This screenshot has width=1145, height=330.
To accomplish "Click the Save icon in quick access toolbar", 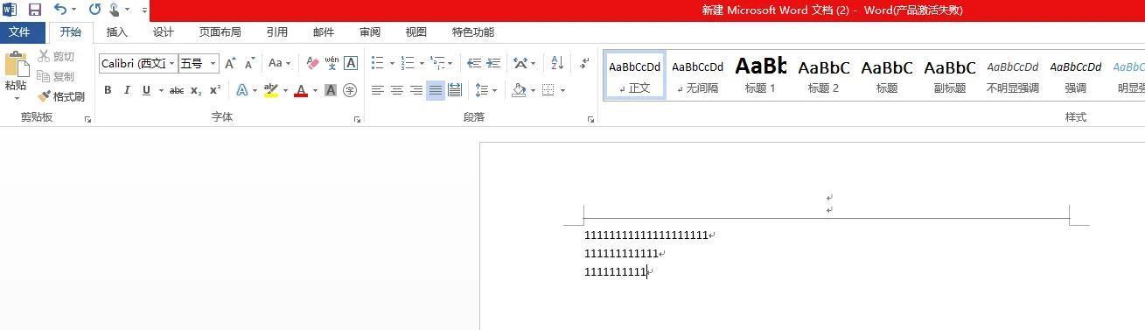I will [35, 10].
